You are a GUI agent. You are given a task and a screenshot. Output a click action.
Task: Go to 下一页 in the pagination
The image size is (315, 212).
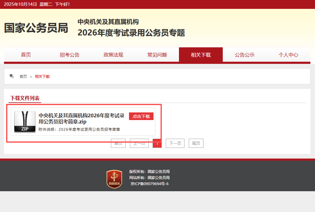[x=175, y=143]
